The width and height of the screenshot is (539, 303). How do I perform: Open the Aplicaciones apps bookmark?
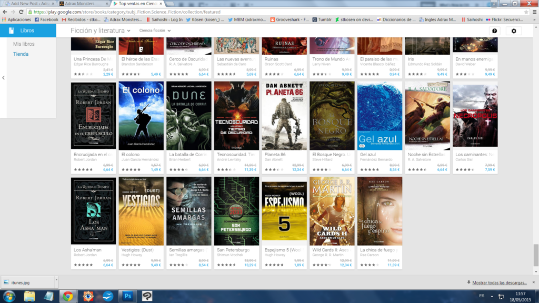[16, 19]
